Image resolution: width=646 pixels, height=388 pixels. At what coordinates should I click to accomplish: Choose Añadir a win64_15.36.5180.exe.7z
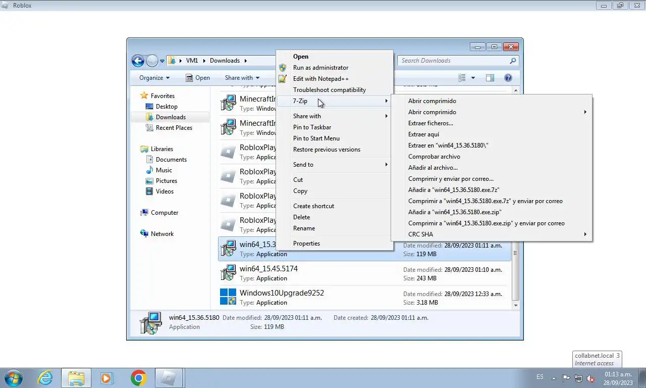click(491, 190)
